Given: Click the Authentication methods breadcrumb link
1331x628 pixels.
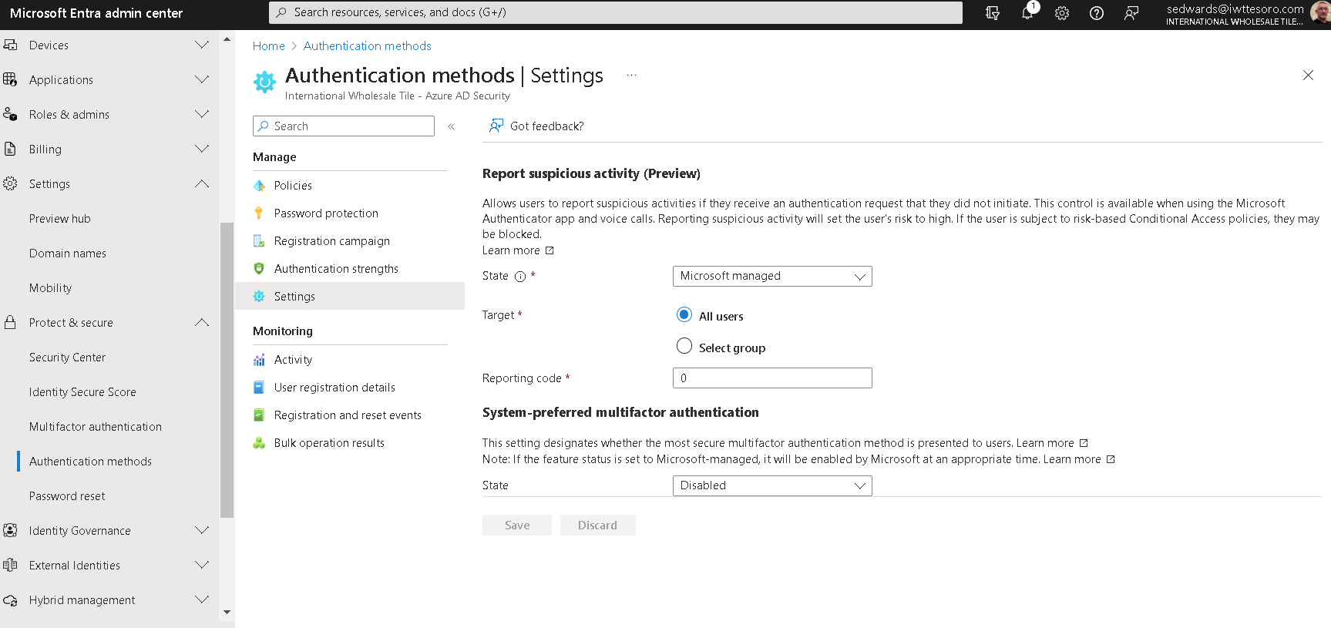Looking at the screenshot, I should 368,46.
